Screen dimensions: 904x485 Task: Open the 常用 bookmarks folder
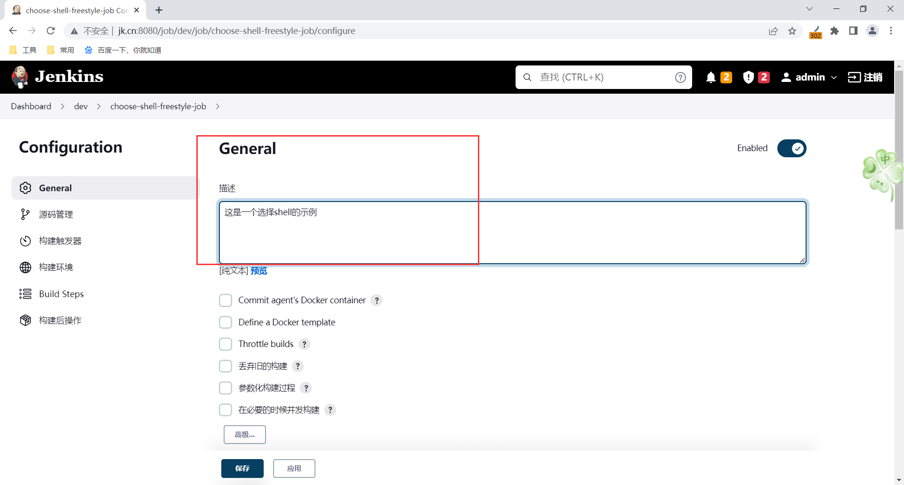pos(61,50)
